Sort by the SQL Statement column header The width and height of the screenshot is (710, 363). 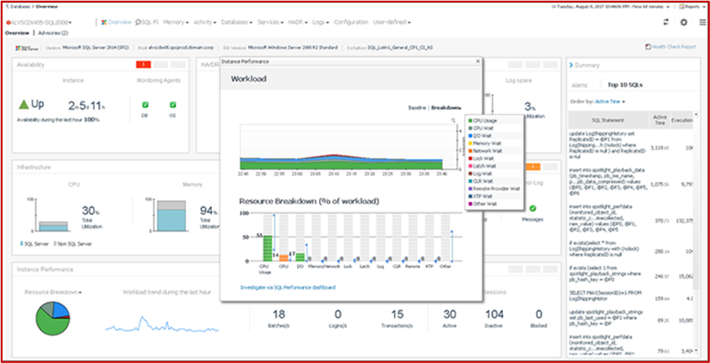(608, 121)
